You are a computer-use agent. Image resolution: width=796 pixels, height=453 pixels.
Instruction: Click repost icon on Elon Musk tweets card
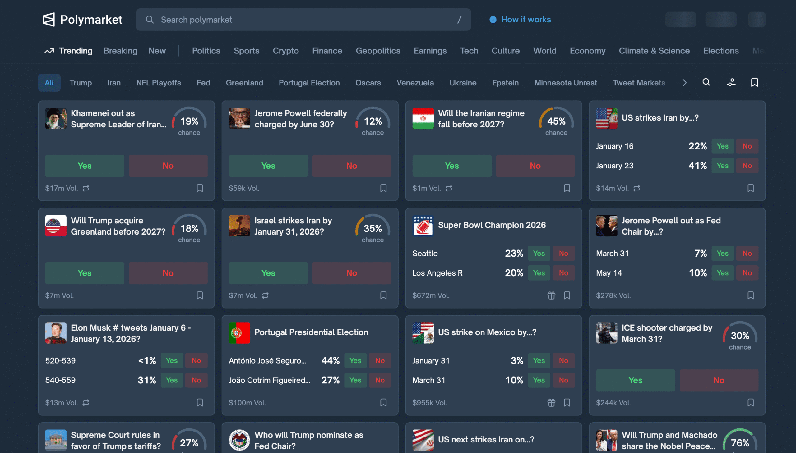86,403
